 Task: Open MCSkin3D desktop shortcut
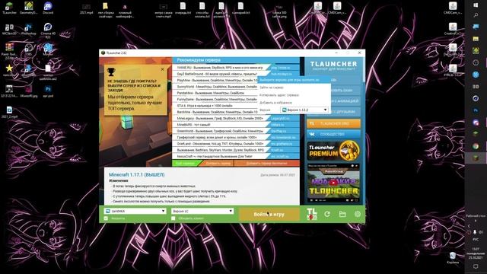coord(9,29)
